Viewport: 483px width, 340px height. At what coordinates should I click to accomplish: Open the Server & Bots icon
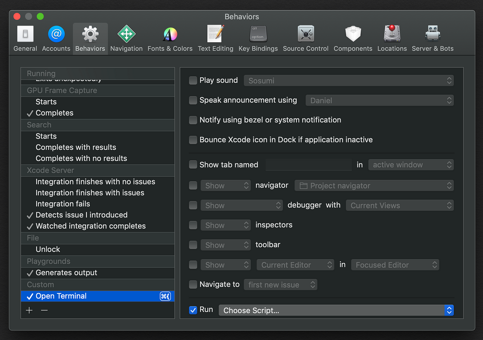433,33
